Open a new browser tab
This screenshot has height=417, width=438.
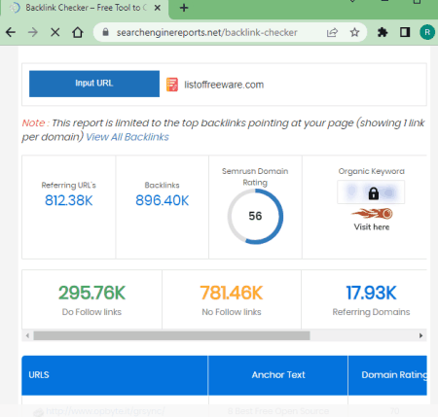coord(184,8)
